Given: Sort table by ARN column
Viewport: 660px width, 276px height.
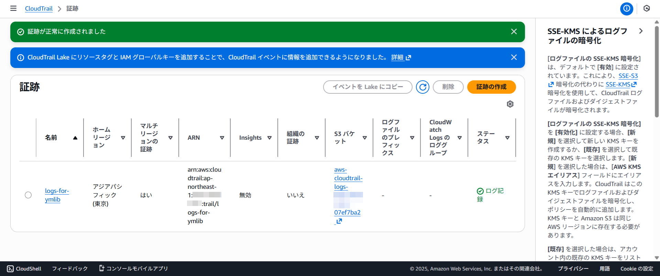Looking at the screenshot, I should click(x=222, y=138).
